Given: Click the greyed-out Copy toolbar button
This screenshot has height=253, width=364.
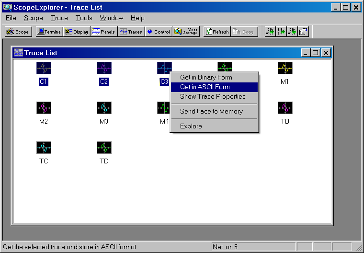Looking at the screenshot, I should [244, 32].
